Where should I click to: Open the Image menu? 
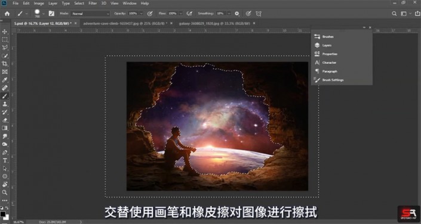point(39,3)
